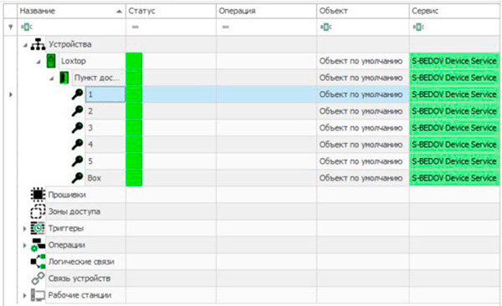Click the Устройства network tree icon

pos(38,44)
